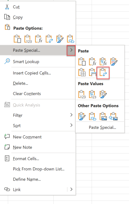Choose Cut from context menu
This screenshot has height=204, width=137.
[x=16, y=7]
